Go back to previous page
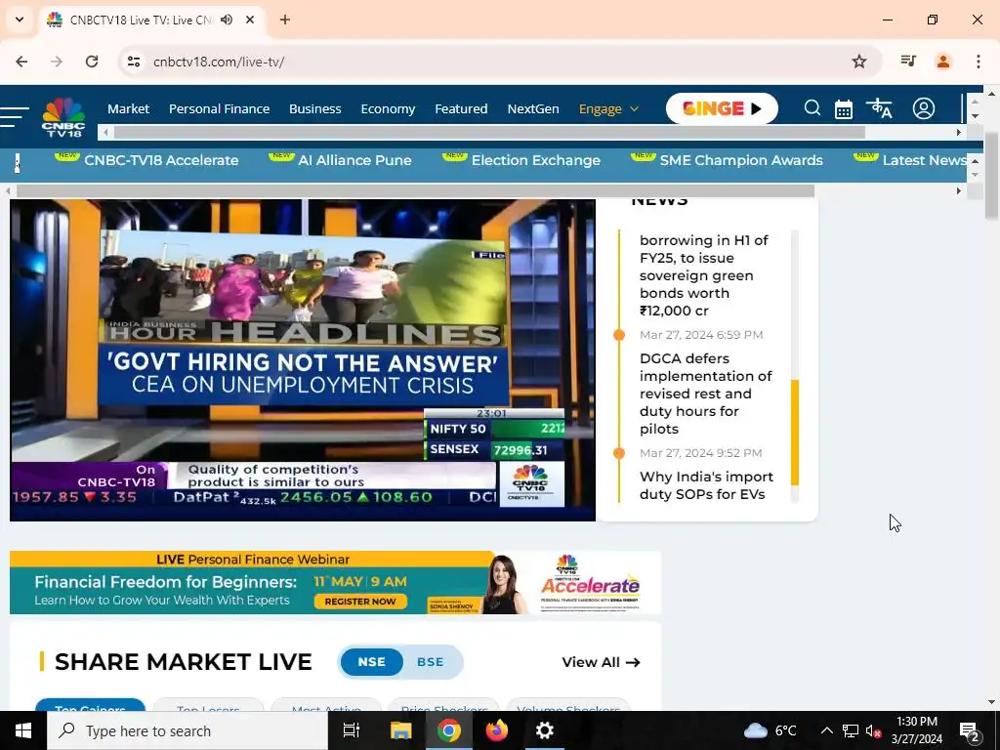This screenshot has height=750, width=1000. click(21, 62)
